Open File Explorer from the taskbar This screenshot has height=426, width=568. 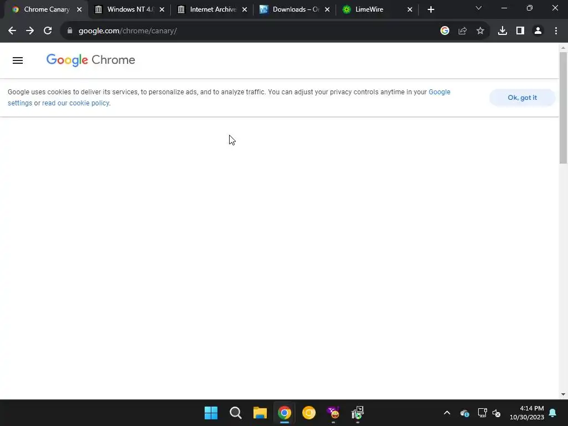pyautogui.click(x=260, y=413)
